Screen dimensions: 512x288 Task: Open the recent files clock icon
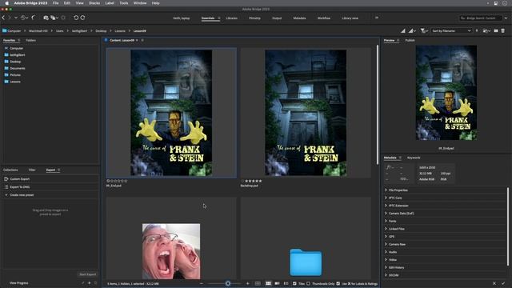point(23,18)
